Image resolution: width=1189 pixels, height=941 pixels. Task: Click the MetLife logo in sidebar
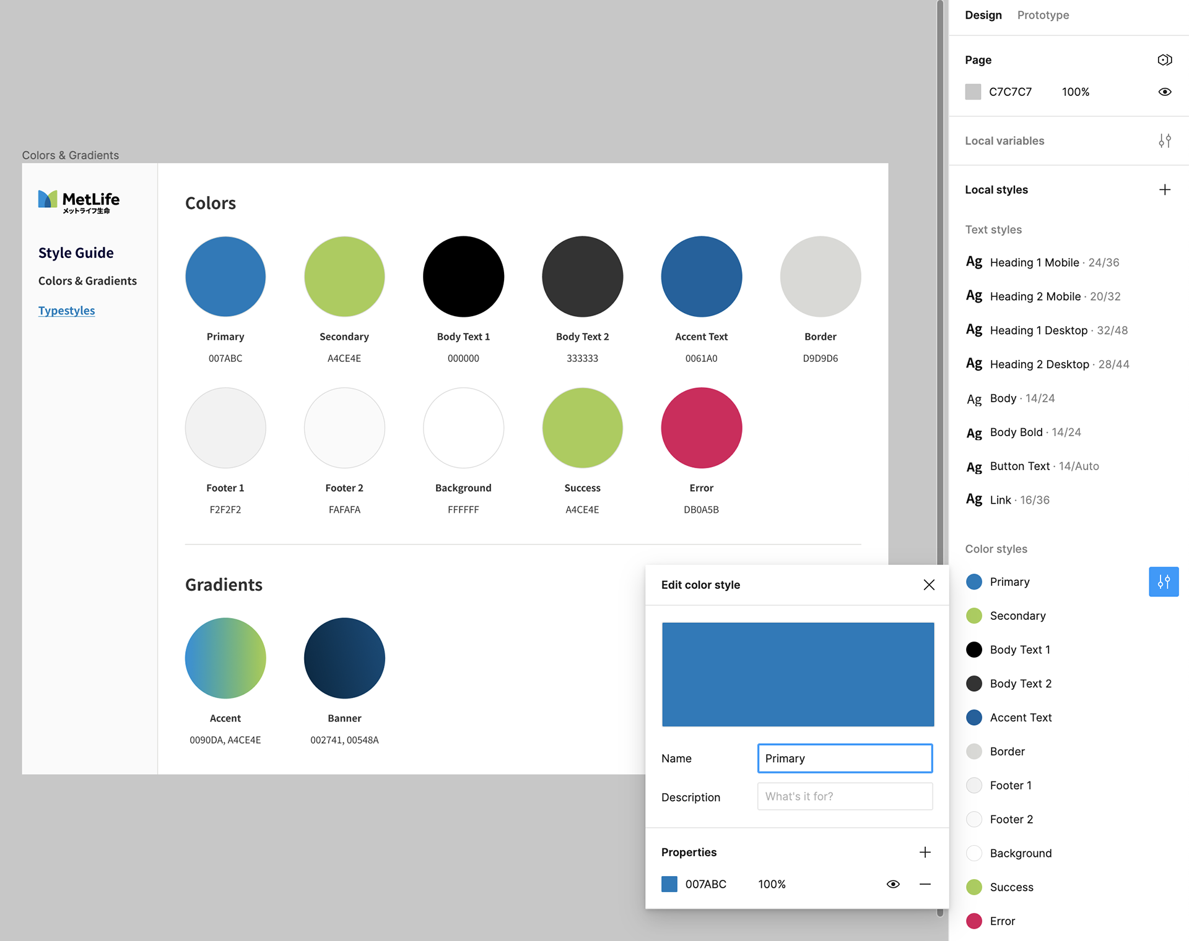79,202
